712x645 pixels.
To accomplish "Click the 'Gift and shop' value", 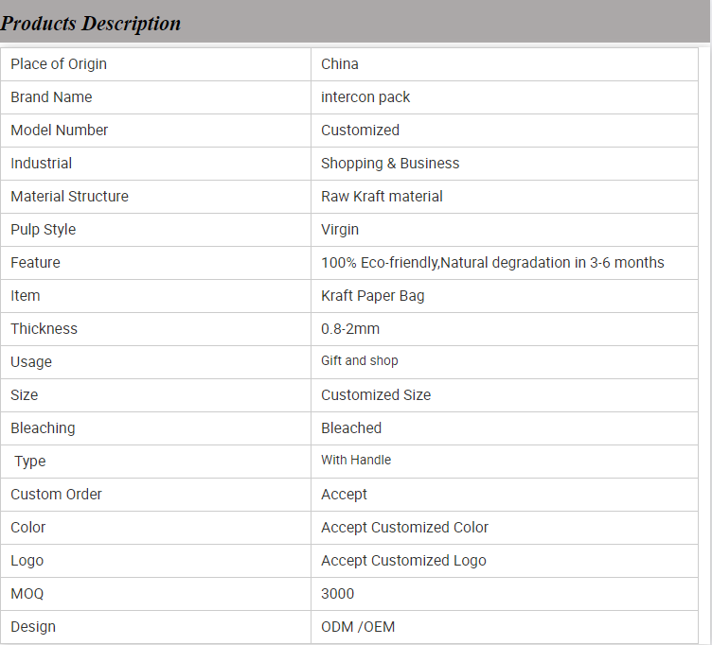I will tap(360, 360).
